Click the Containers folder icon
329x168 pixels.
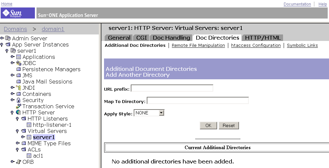(19, 94)
